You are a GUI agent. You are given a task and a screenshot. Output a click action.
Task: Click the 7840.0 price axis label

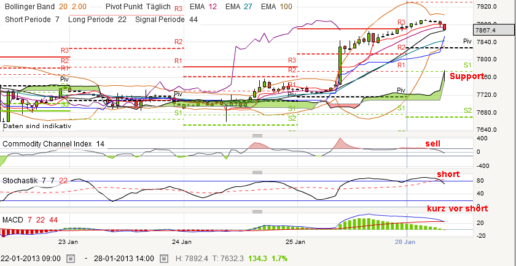[487, 42]
